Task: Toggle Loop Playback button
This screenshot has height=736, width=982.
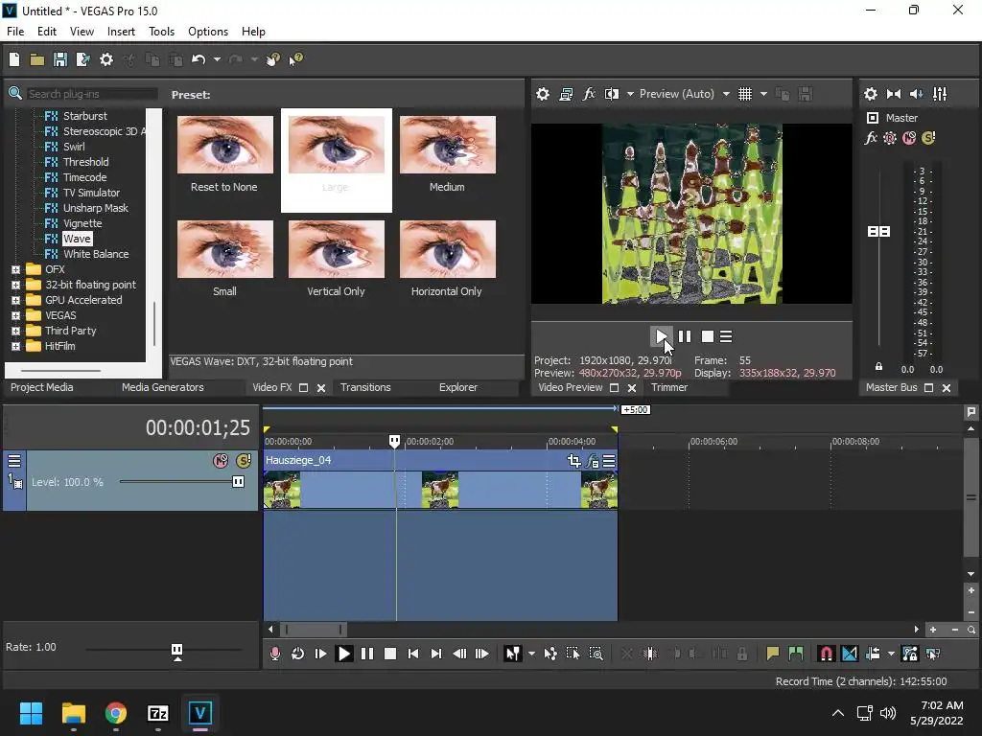Action: [297, 654]
